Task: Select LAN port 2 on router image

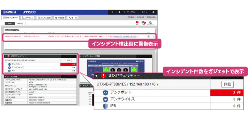Action: point(112,69)
